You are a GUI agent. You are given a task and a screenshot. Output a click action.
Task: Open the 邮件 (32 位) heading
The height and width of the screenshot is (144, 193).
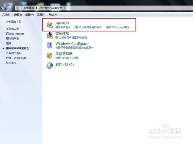[x=65, y=65]
